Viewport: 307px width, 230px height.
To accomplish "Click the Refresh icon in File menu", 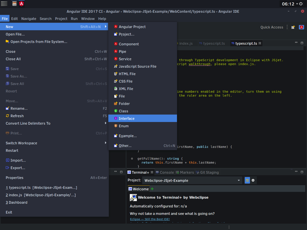I will [7, 116].
